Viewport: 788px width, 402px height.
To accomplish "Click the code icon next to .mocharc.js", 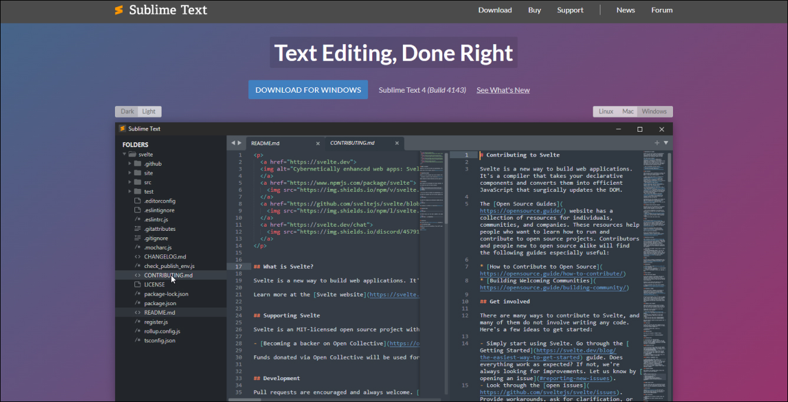I will 137,248.
